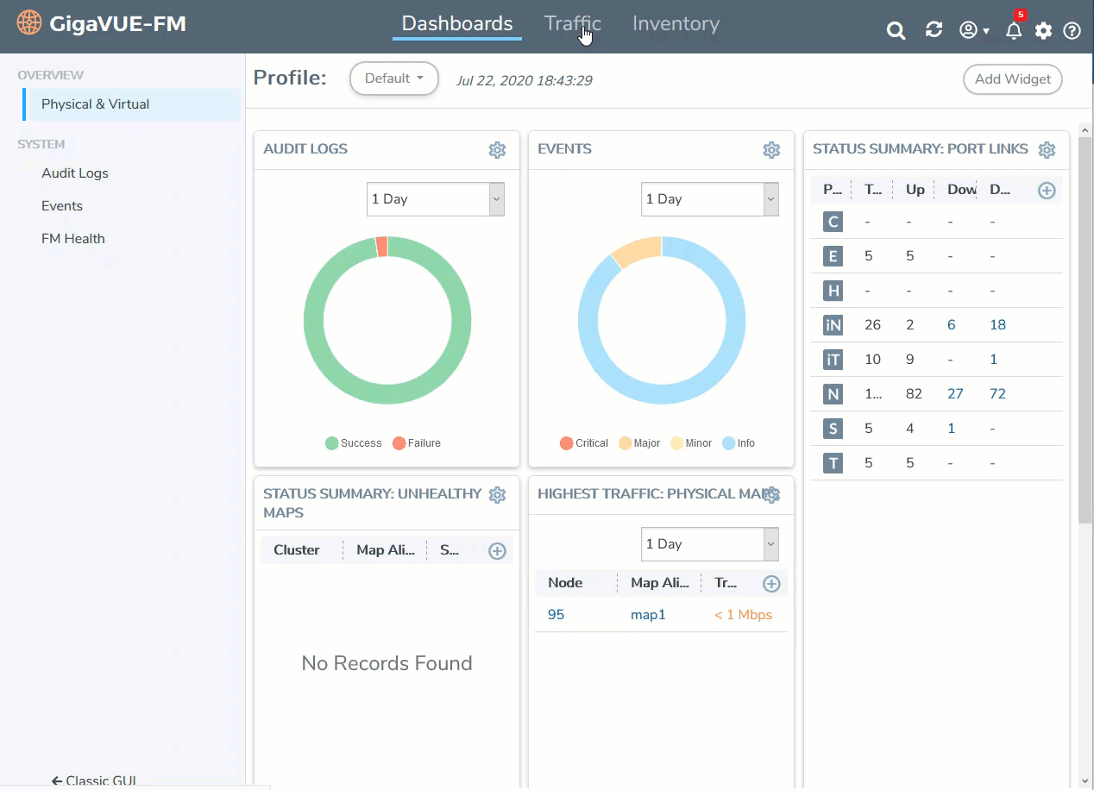
Task: Open the Default profile dropdown
Action: [394, 78]
